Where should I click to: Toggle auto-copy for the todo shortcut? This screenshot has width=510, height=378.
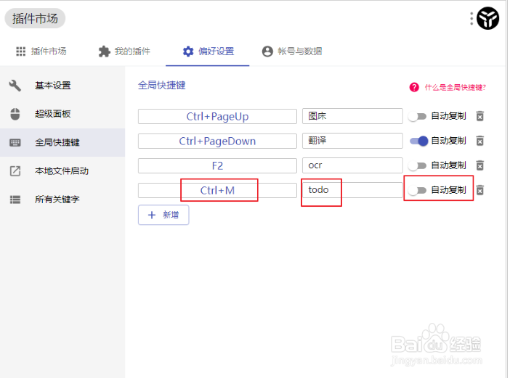[417, 190]
